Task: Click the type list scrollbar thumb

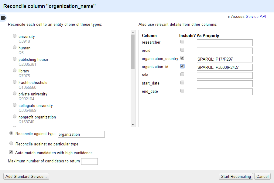Action: [133, 52]
